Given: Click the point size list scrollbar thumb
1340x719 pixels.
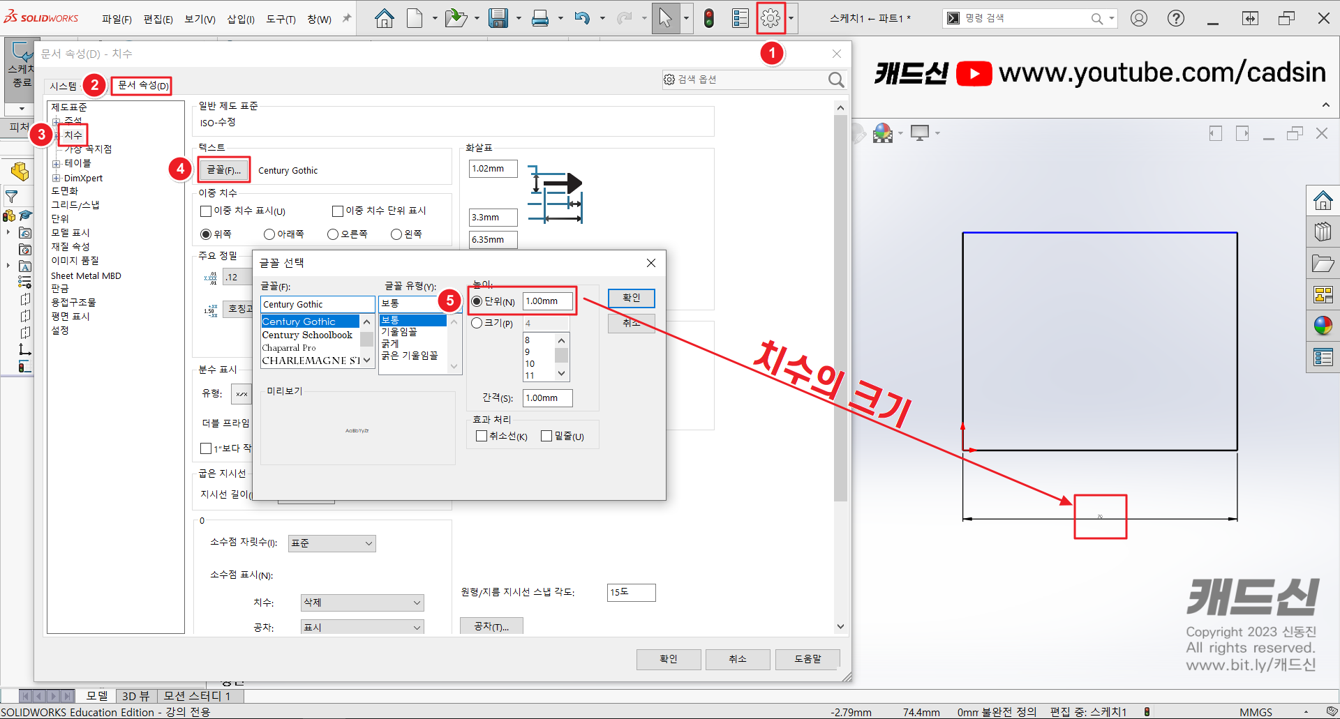Looking at the screenshot, I should (x=561, y=356).
